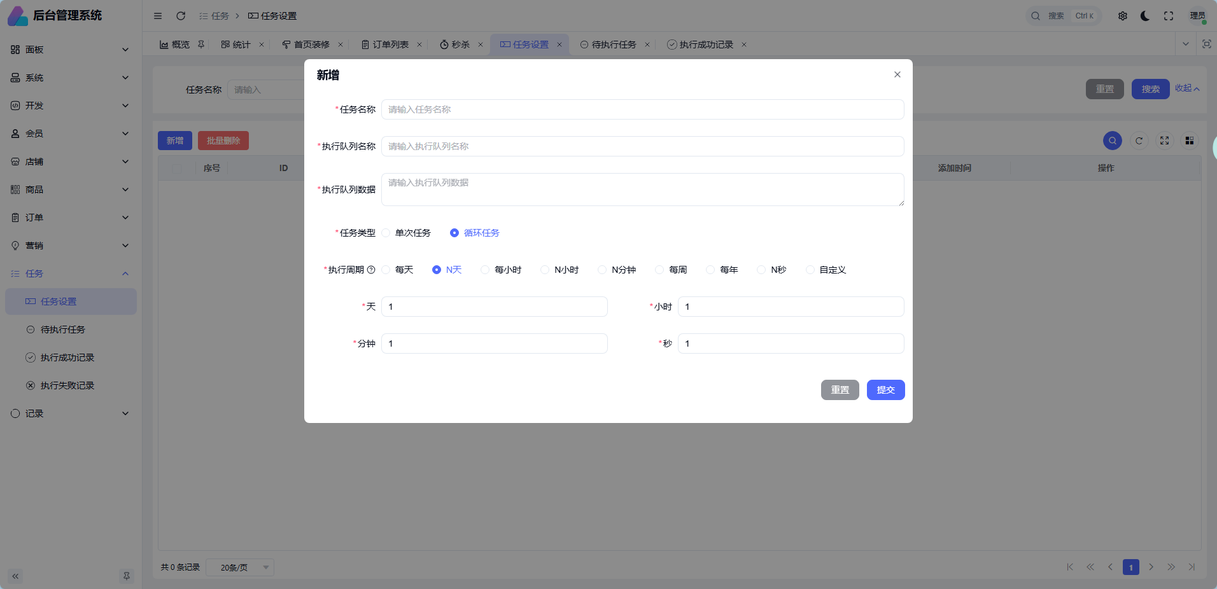Pin the 概览 tab using the pin icon
1217x589 pixels.
coord(201,45)
